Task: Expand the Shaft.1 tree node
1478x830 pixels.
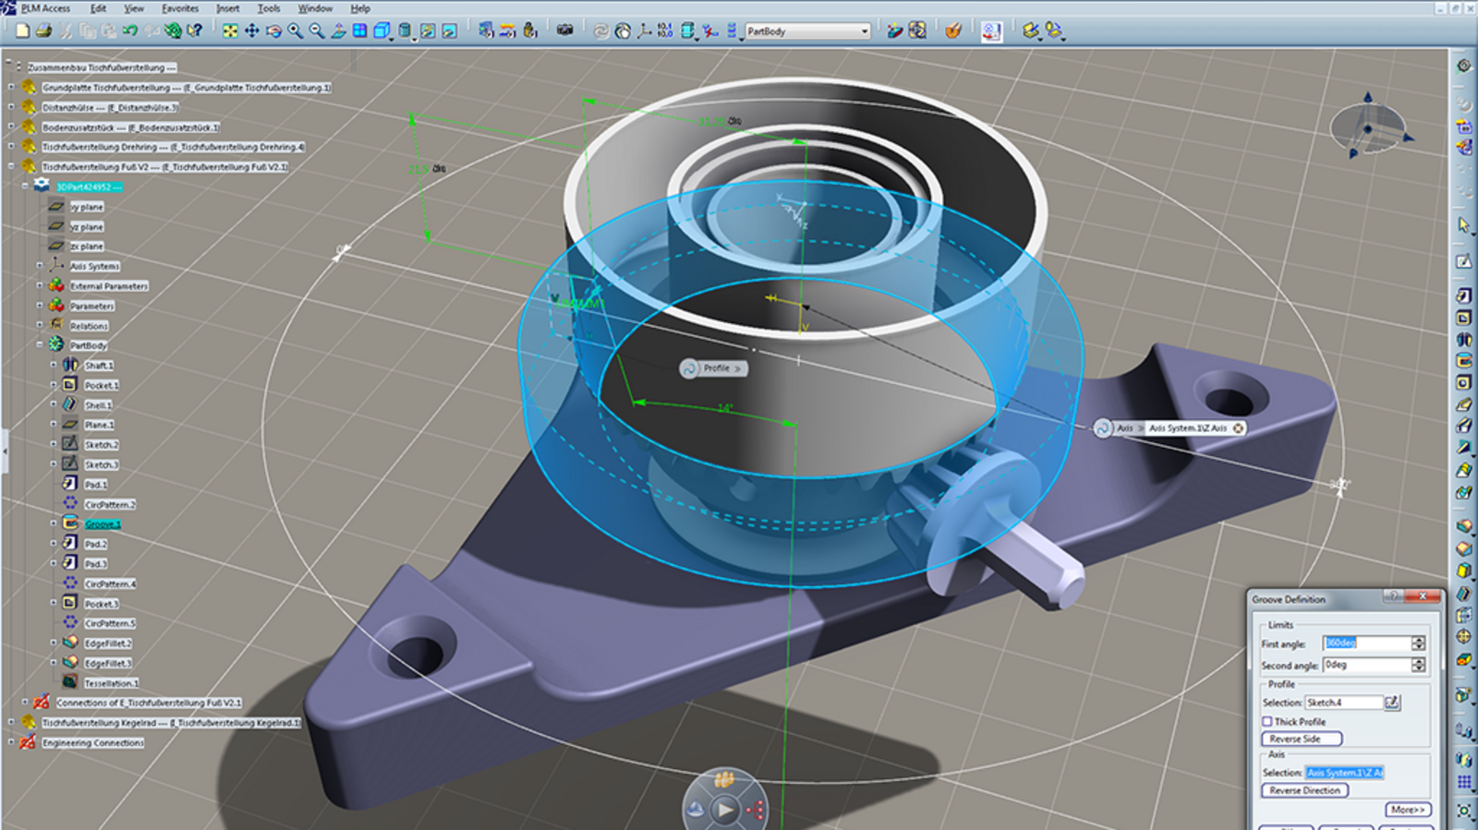Action: point(54,366)
